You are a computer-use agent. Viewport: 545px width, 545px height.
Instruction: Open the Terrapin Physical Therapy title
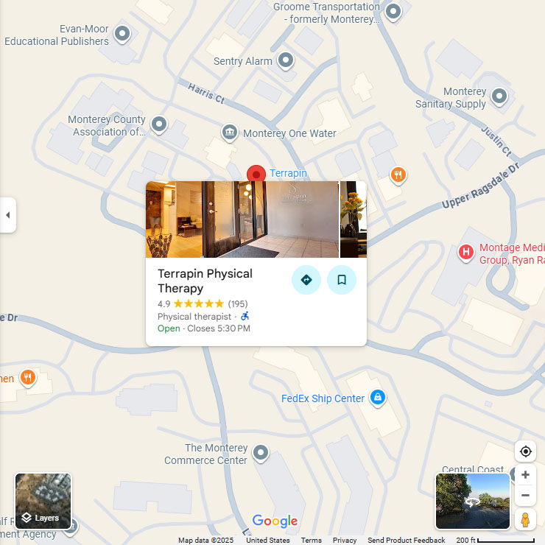(x=205, y=281)
